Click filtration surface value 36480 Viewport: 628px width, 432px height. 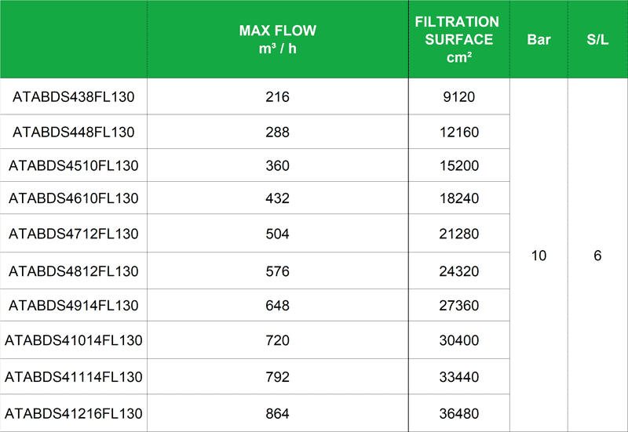click(x=459, y=413)
